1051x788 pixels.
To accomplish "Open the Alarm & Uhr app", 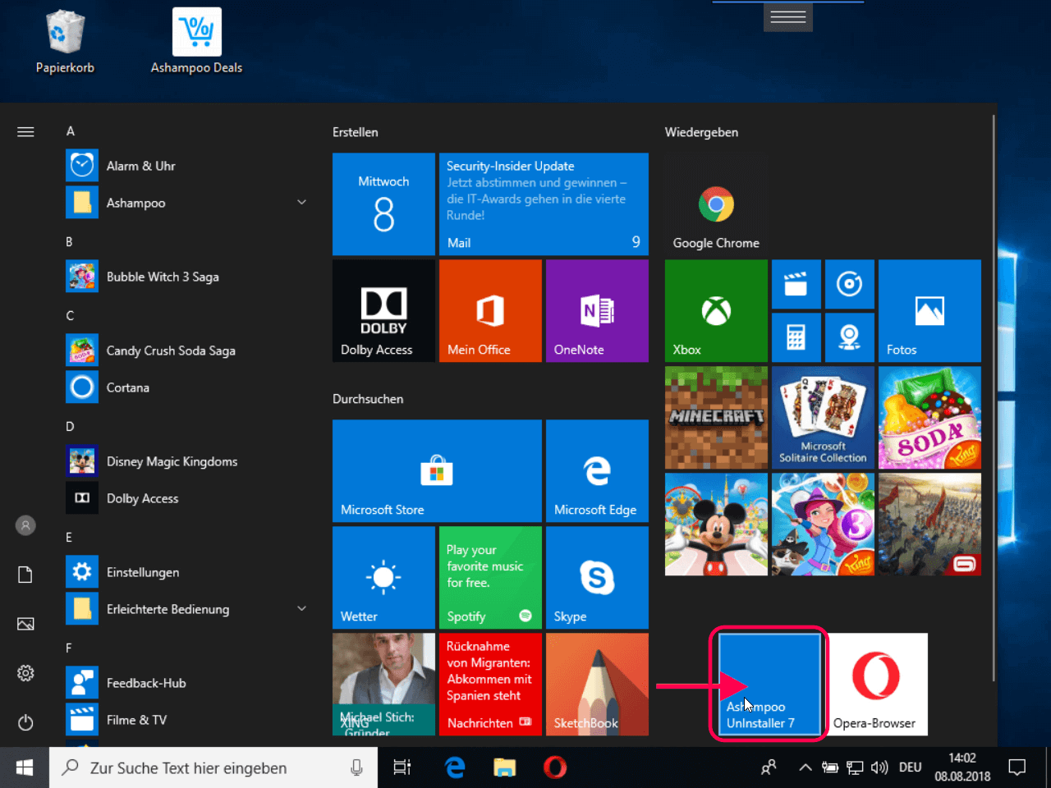I will pyautogui.click(x=187, y=166).
